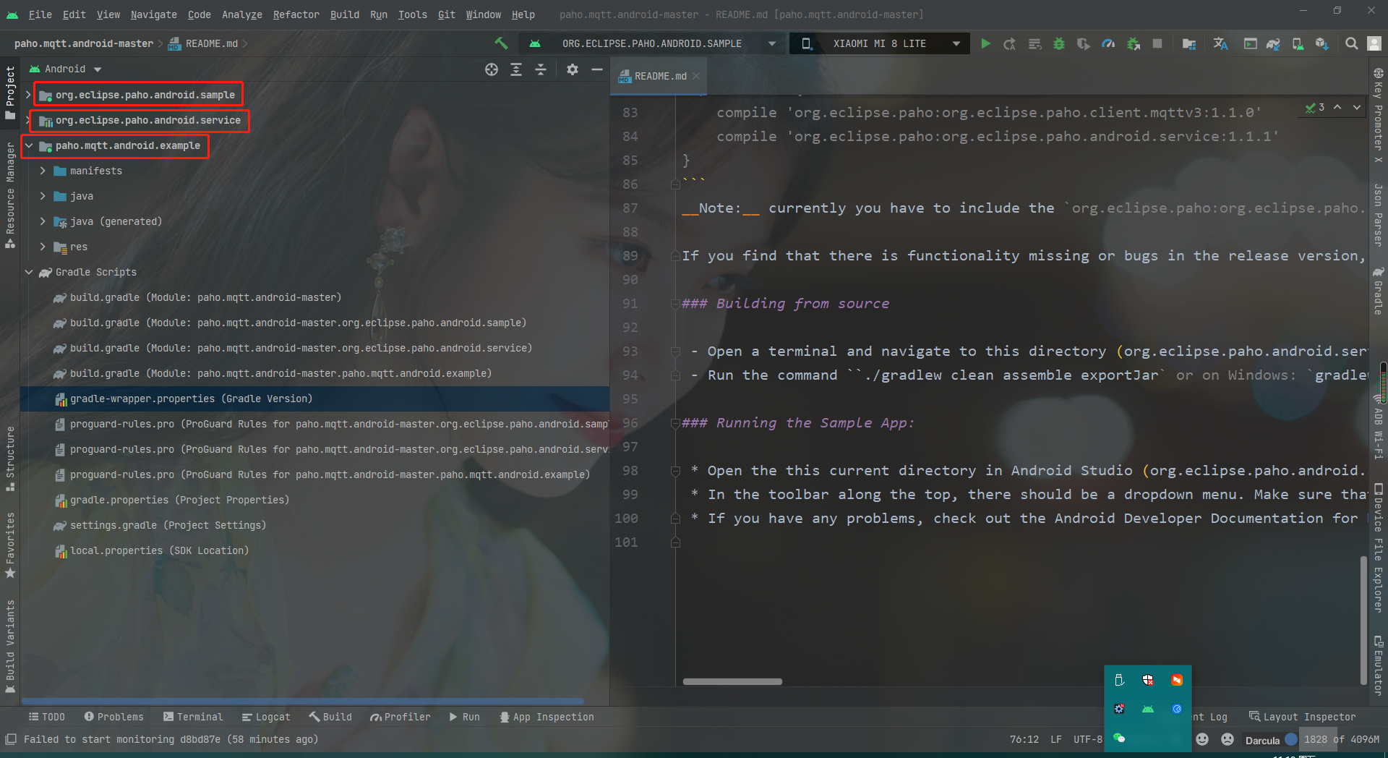The width and height of the screenshot is (1388, 758).
Task: Open Project Structure dialog icon
Action: (x=1189, y=43)
